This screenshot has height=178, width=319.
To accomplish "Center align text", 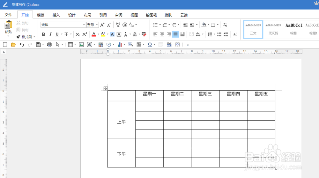I will 162,34.
